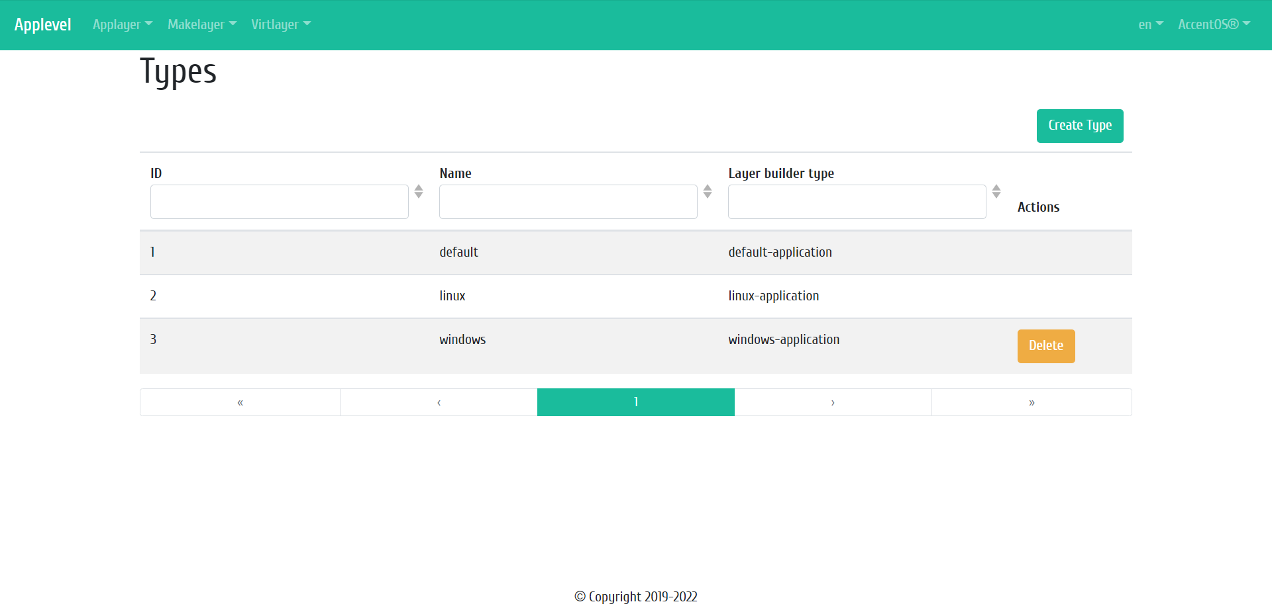
Task: Click the 'default-application' cell
Action: click(x=780, y=252)
